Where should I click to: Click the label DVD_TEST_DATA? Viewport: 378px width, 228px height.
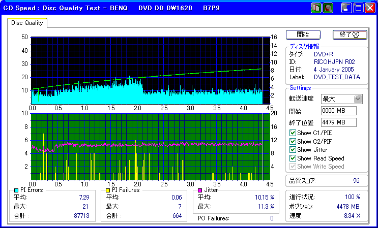point(337,77)
